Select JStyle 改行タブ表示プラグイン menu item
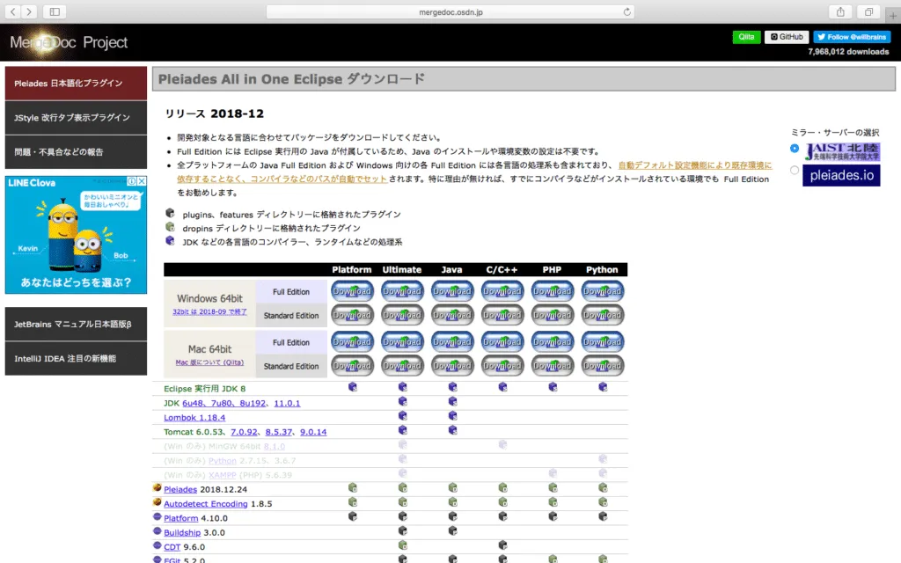The width and height of the screenshot is (901, 563). coord(76,118)
